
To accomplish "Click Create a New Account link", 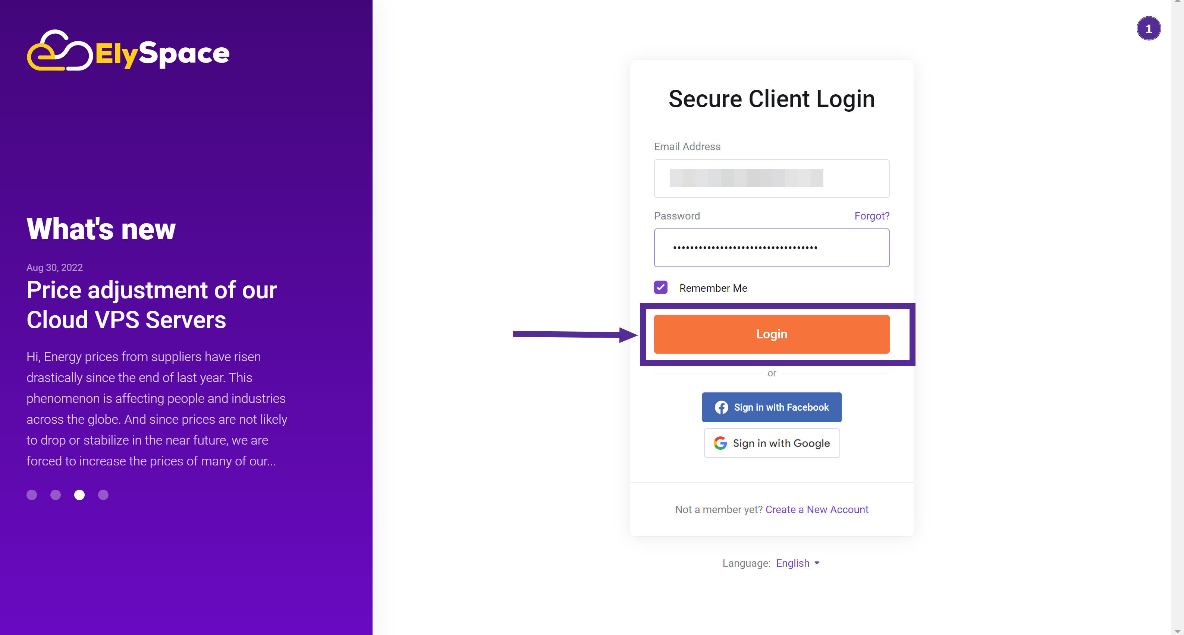I will pos(817,510).
